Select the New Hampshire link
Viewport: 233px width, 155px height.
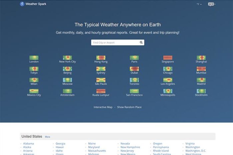(130, 147)
